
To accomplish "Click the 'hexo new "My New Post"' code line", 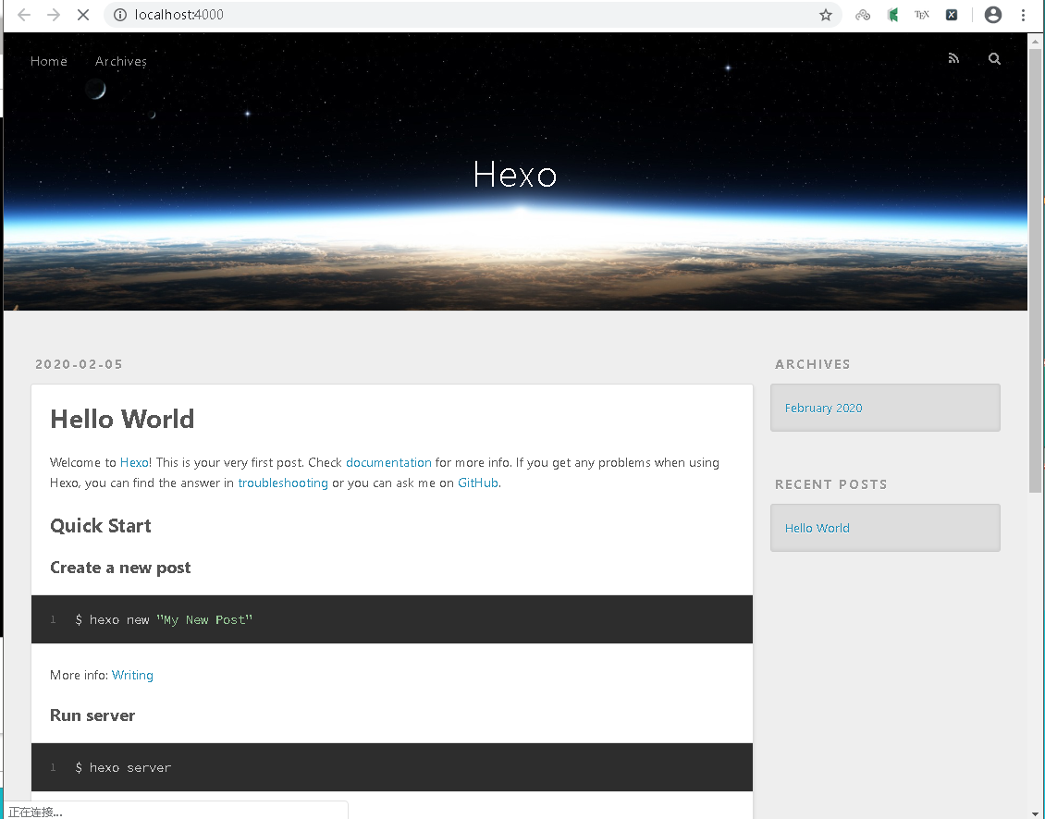I will coord(164,619).
